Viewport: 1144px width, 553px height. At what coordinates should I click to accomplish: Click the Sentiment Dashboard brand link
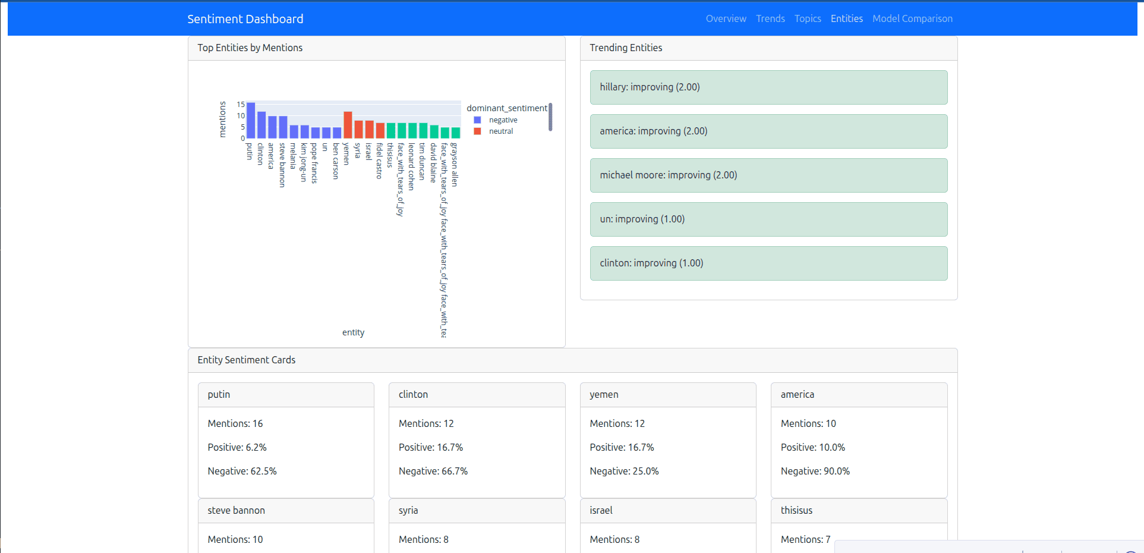tap(245, 18)
